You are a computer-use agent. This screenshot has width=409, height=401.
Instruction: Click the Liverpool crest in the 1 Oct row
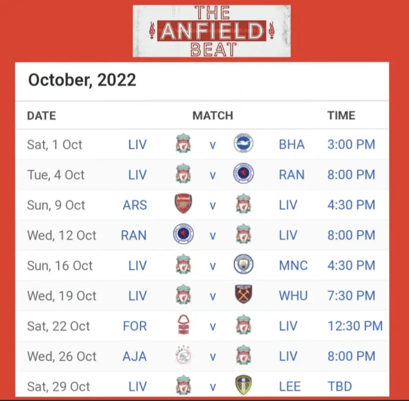183,144
